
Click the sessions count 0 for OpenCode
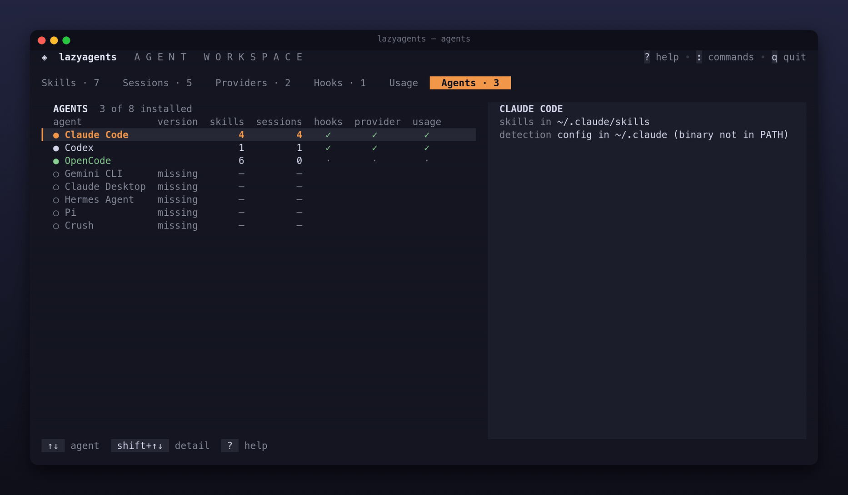click(299, 161)
